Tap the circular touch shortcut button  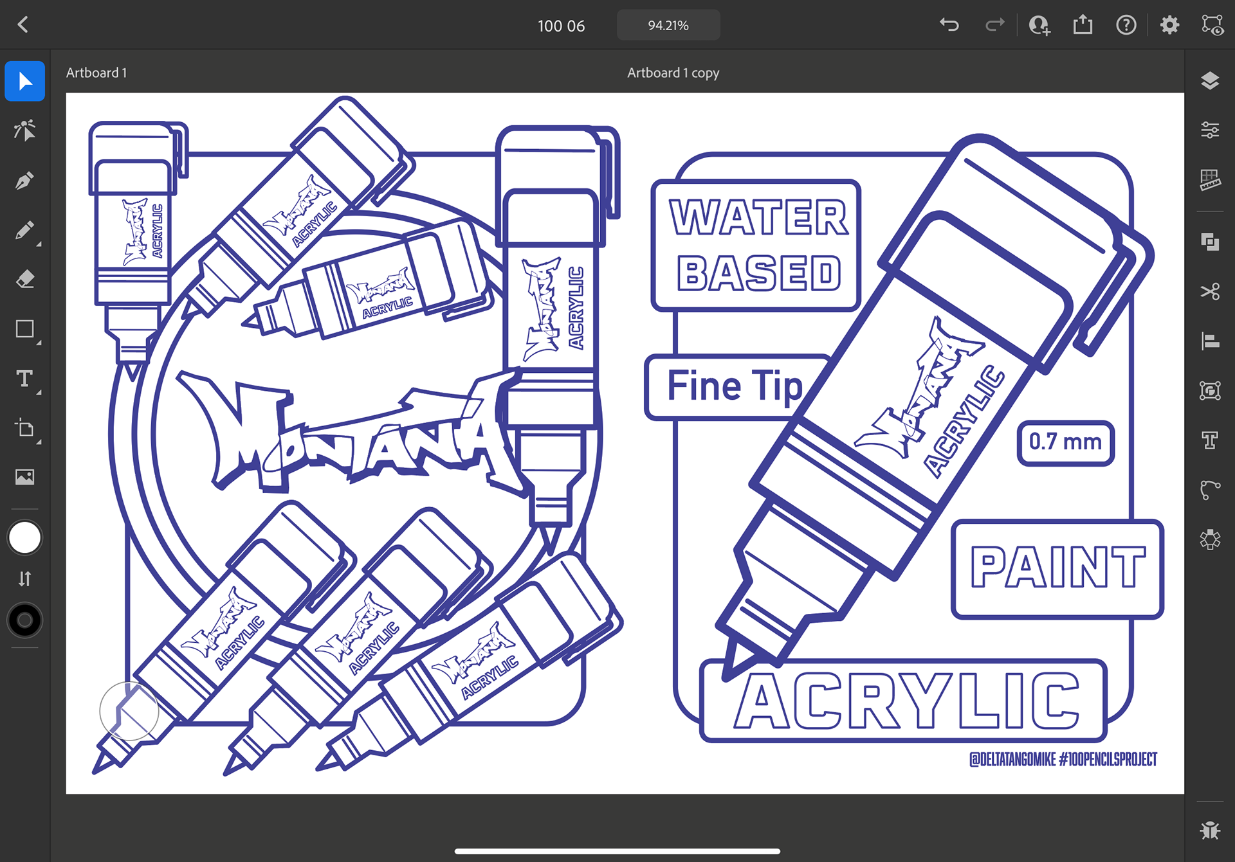point(129,711)
